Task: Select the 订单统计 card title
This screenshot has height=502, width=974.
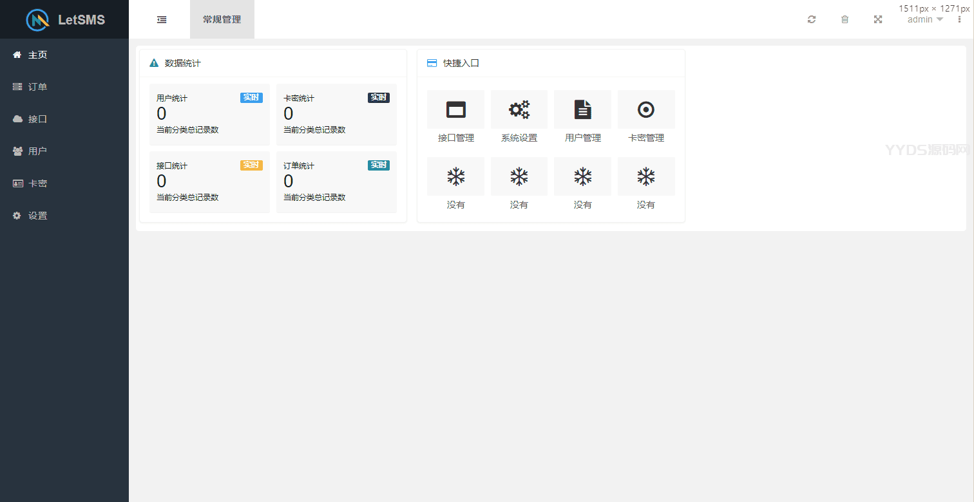Action: [x=299, y=166]
